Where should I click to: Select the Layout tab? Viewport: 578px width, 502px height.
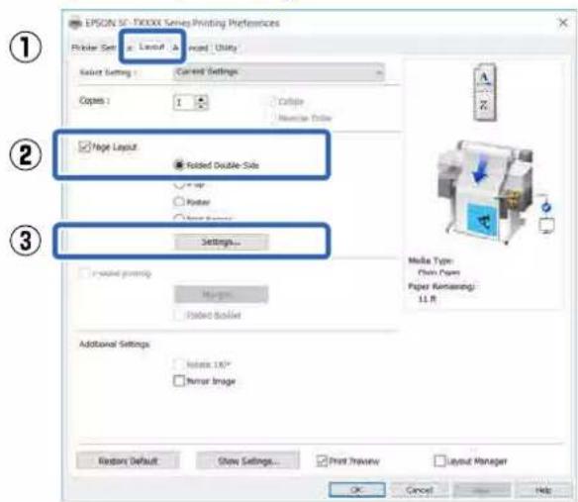[151, 47]
